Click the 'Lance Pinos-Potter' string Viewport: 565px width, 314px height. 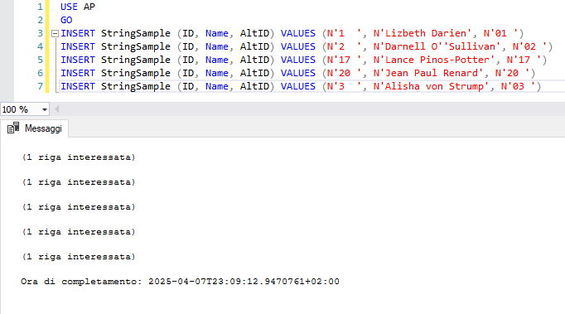(434, 60)
